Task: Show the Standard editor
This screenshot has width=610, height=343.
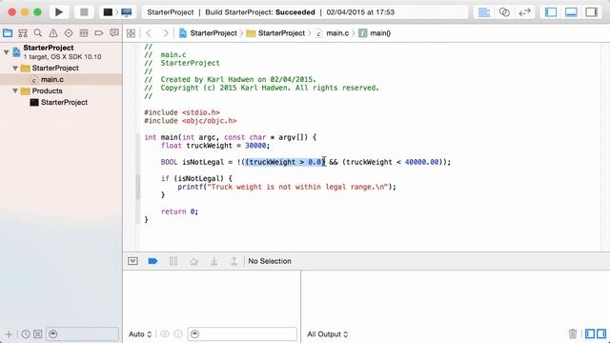Action: click(x=483, y=12)
